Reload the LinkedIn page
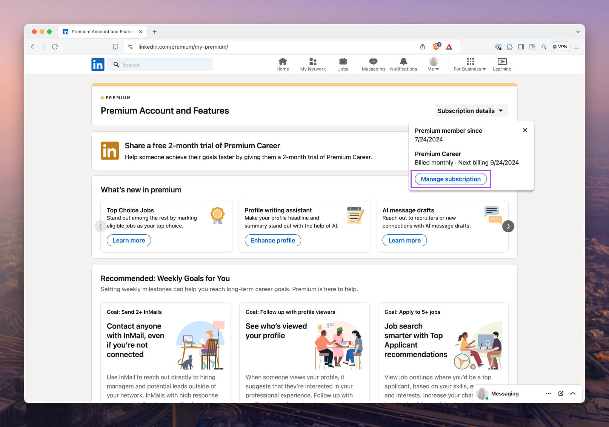The height and width of the screenshot is (427, 609). 55,47
